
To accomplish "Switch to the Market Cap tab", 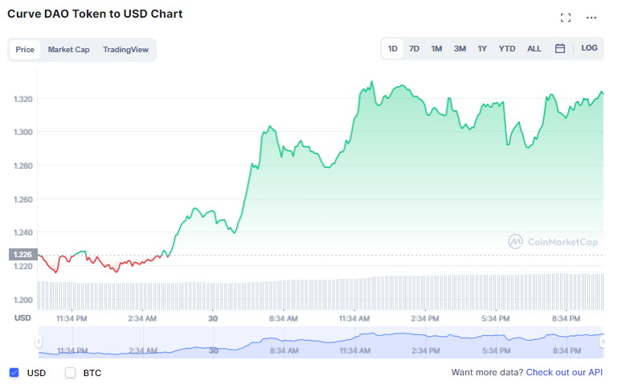I will 68,50.
